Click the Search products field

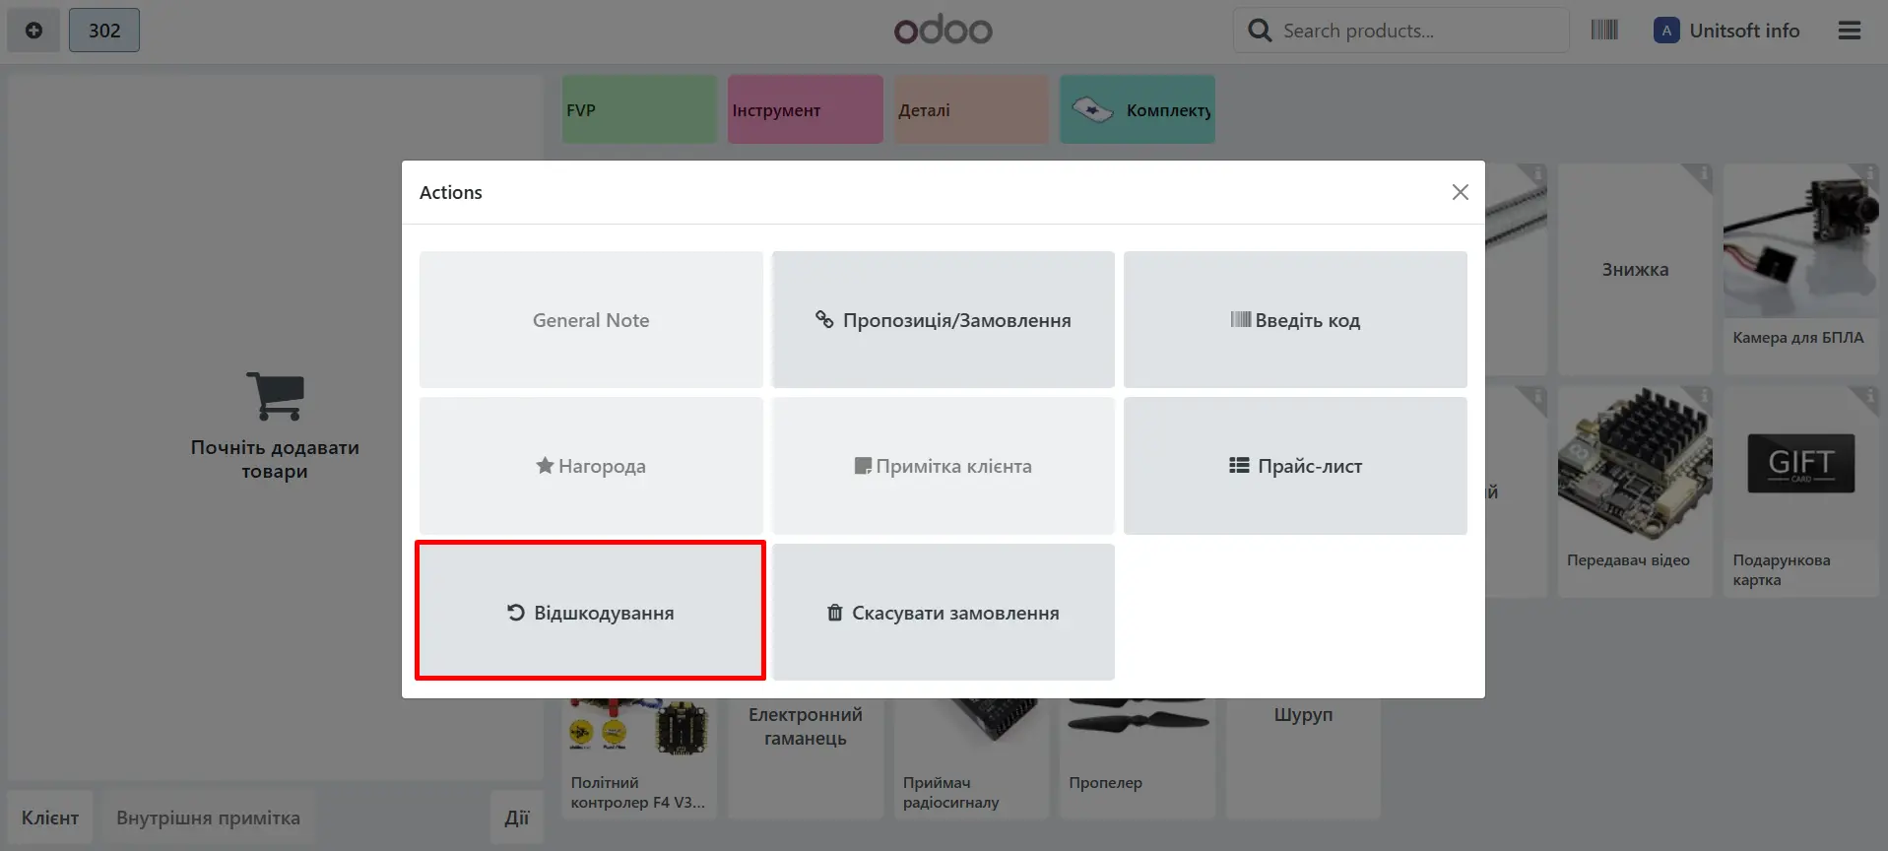(1416, 31)
